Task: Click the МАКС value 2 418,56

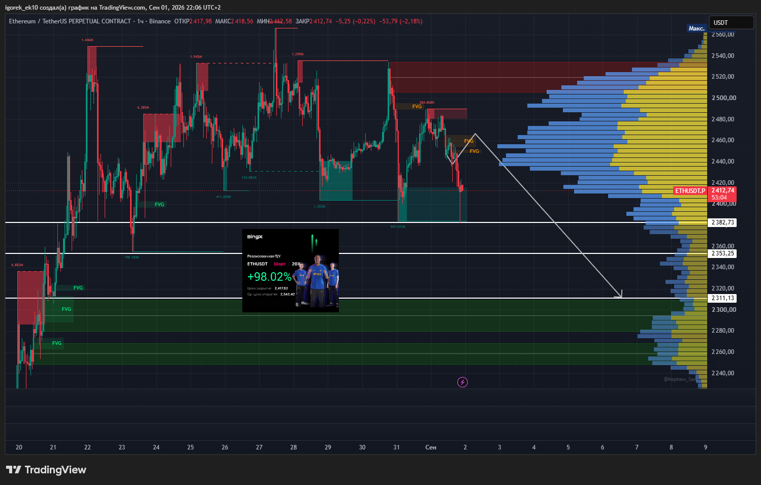Action: 242,21
